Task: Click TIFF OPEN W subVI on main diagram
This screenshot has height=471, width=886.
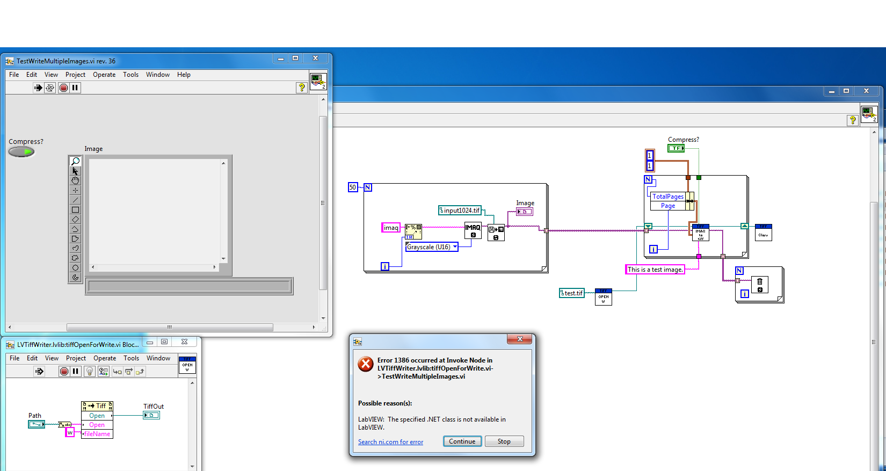Action: click(604, 297)
